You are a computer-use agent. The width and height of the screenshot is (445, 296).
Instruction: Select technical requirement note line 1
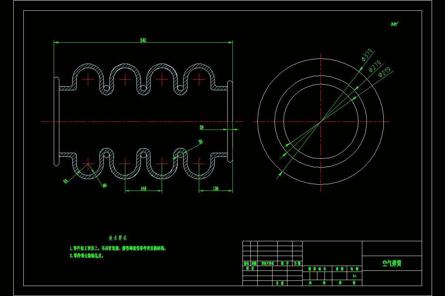tap(118, 249)
